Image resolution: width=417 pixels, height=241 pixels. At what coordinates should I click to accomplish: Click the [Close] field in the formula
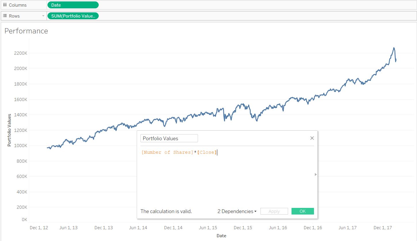click(207, 152)
